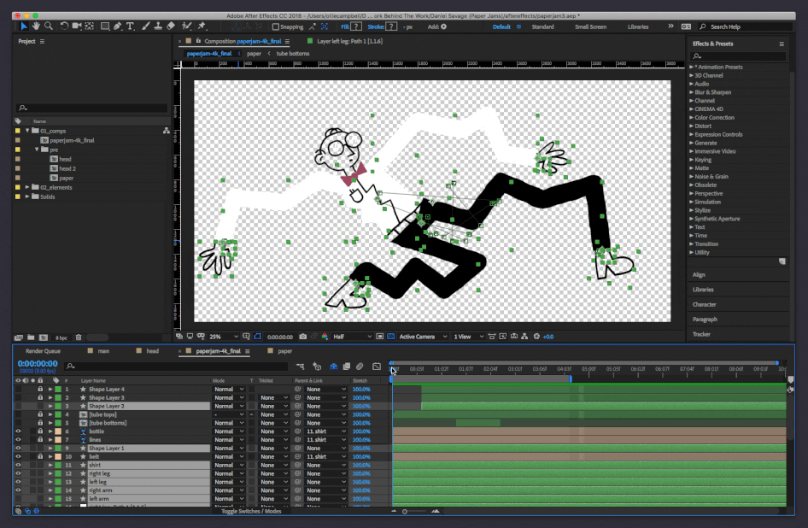Image resolution: width=808 pixels, height=528 pixels.
Task: Select the Hand tool
Action: 37,26
